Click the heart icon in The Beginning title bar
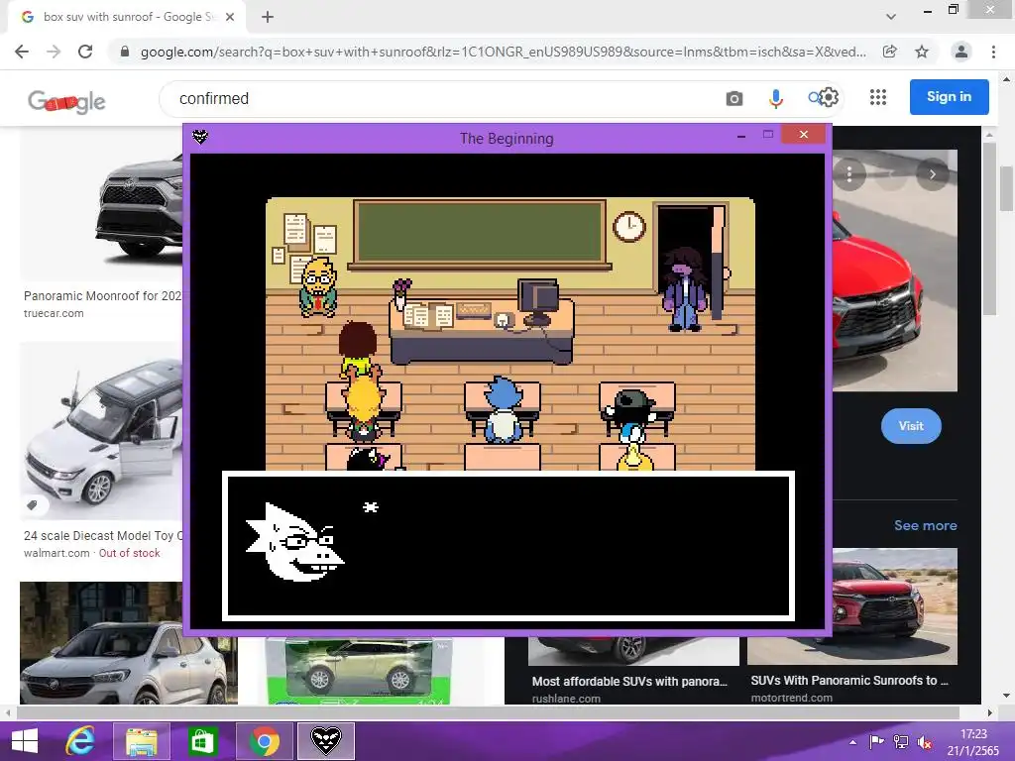The image size is (1015, 761). (x=200, y=137)
